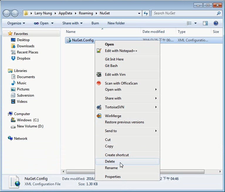Click the Downloads folder icon
This screenshot has width=225, height=192.
(x=13, y=46)
